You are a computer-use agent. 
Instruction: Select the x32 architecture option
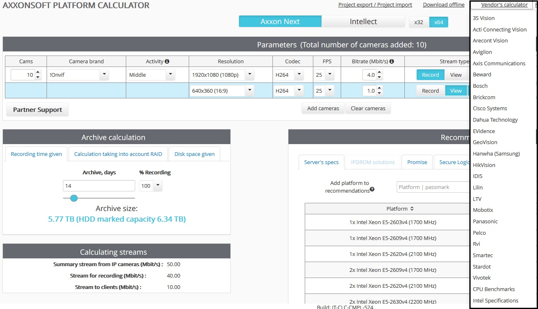click(419, 22)
